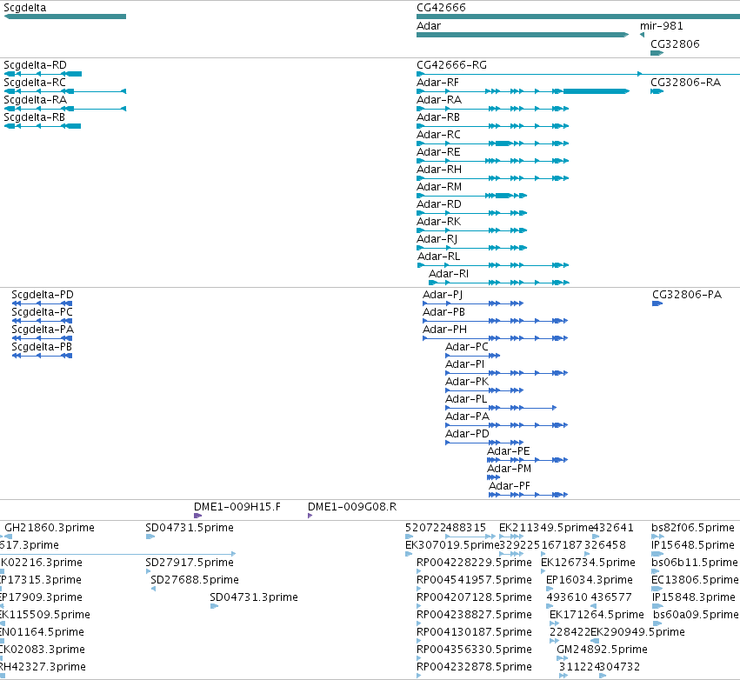Select the Adar-RM transcript label
740x680 pixels.
pos(439,187)
